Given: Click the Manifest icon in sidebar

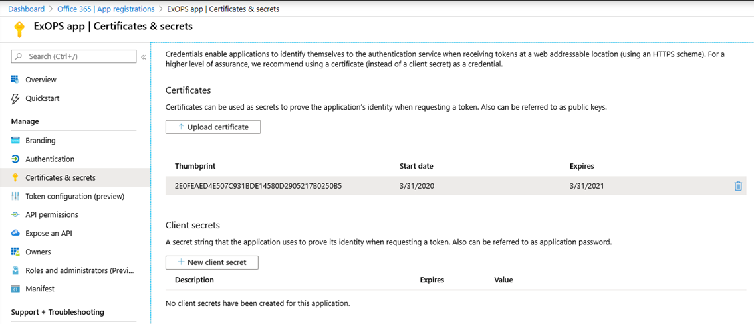Looking at the screenshot, I should click(x=15, y=289).
